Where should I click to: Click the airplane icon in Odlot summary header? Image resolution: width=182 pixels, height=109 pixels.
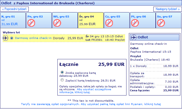pyautogui.click(x=134, y=37)
